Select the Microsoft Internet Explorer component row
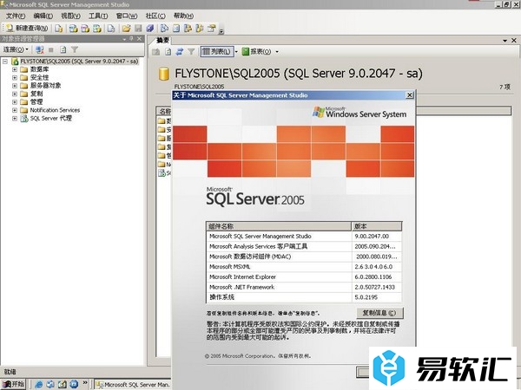The image size is (521, 390). (x=304, y=277)
